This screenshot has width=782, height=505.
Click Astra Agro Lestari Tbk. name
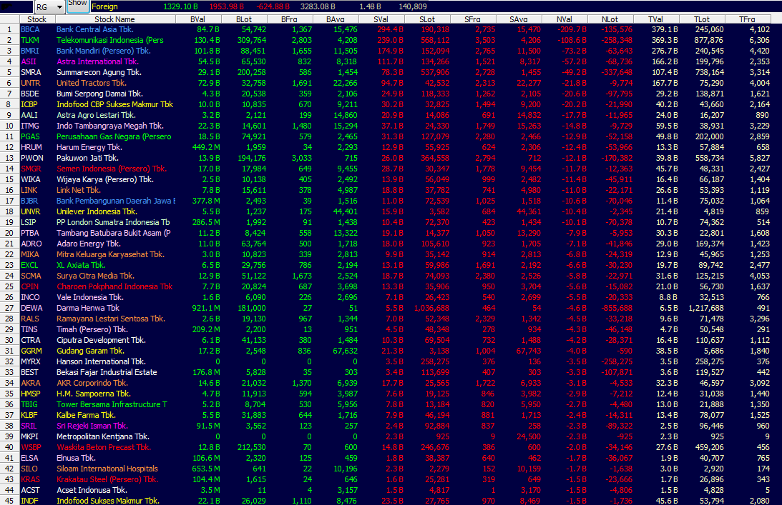point(97,115)
